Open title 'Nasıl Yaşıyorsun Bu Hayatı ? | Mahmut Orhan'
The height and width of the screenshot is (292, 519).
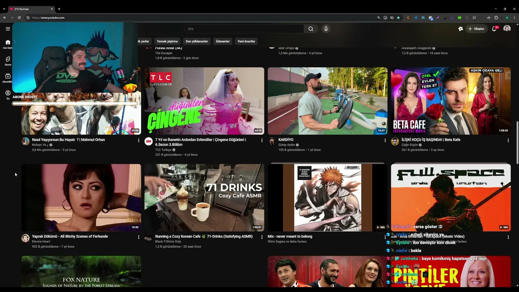69,140
